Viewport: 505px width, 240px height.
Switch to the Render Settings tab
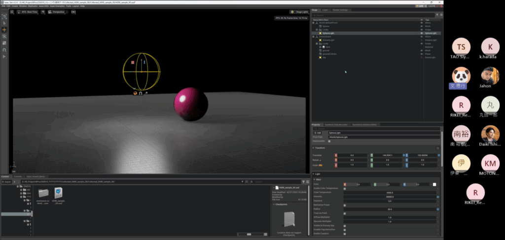point(340,9)
